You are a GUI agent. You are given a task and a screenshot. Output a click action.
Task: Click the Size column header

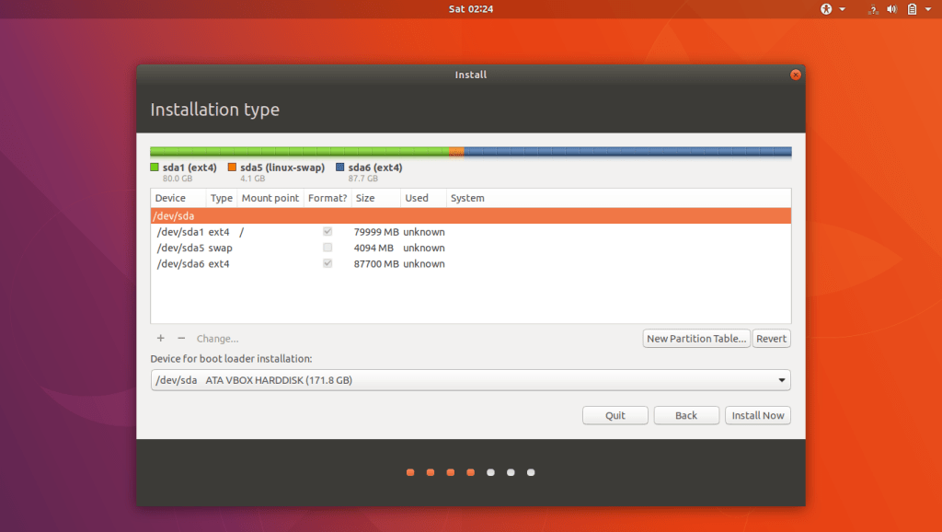pos(365,198)
